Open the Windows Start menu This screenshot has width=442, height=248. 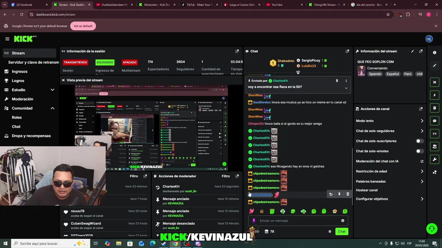coord(5,244)
